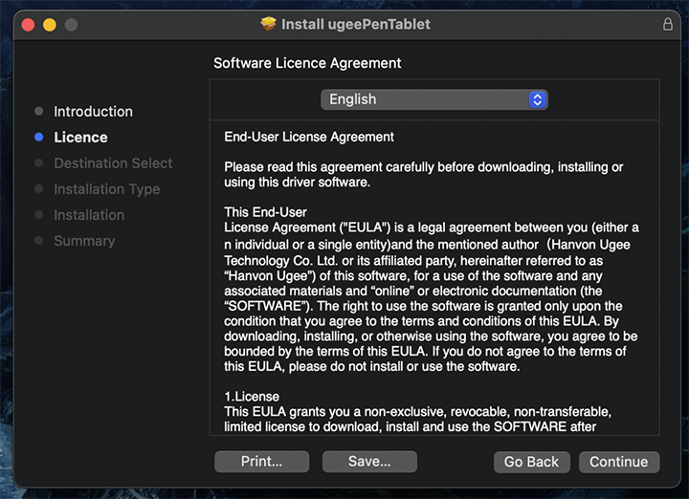This screenshot has width=689, height=499.
Task: Minimize the window with the yellow button
Action: 50,24
